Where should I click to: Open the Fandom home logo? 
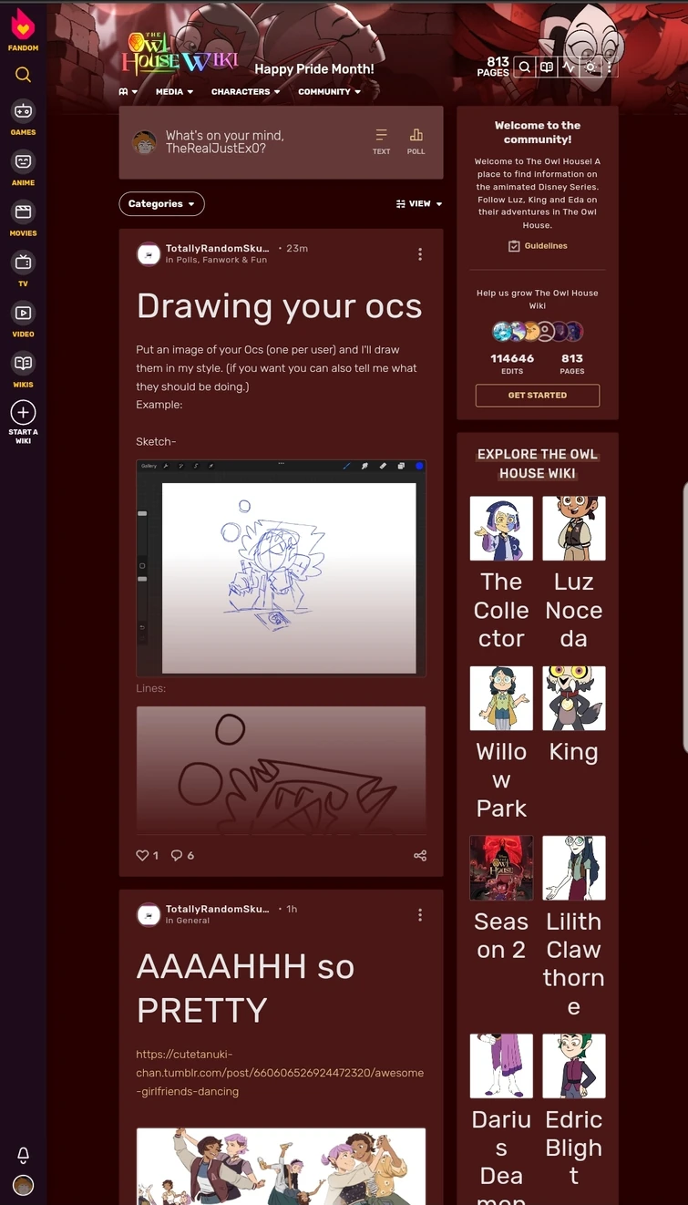(x=23, y=28)
